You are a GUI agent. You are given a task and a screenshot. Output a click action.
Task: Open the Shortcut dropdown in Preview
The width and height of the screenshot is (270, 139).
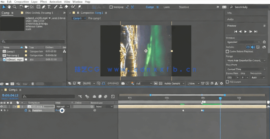[x=244, y=42]
